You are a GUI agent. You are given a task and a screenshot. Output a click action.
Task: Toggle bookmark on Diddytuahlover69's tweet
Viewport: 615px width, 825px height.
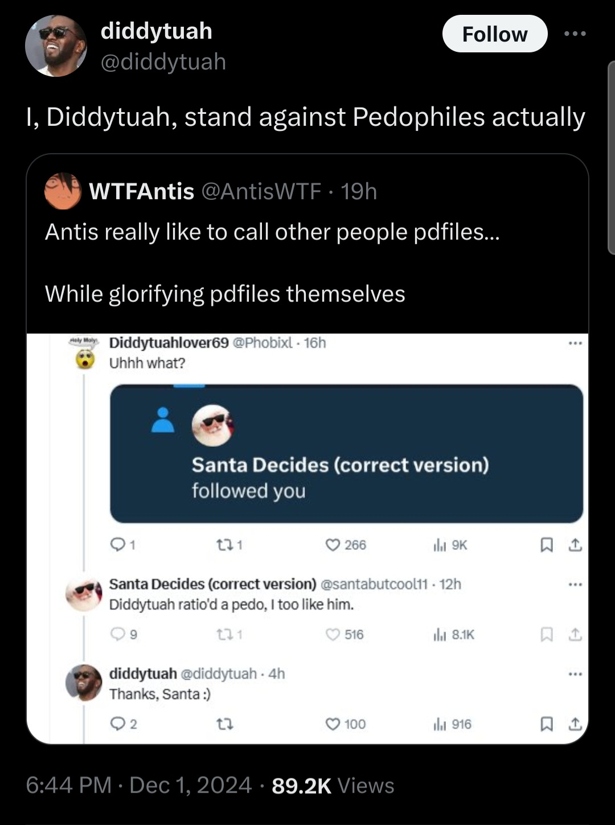coord(546,545)
